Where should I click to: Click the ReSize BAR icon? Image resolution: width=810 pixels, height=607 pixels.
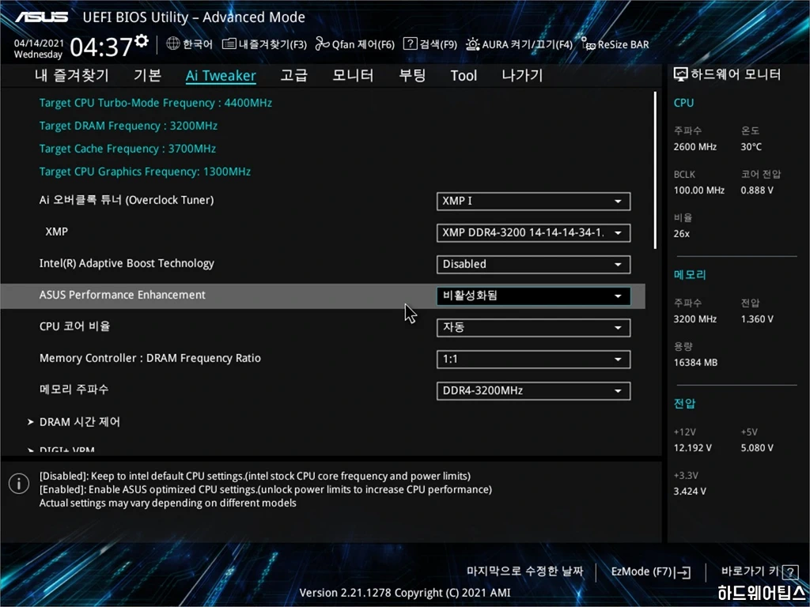pyautogui.click(x=588, y=44)
